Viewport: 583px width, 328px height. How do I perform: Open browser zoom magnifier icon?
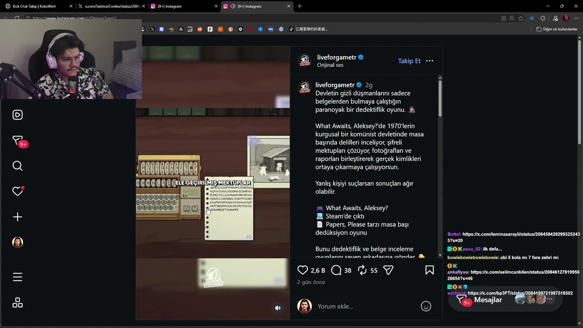(x=512, y=18)
